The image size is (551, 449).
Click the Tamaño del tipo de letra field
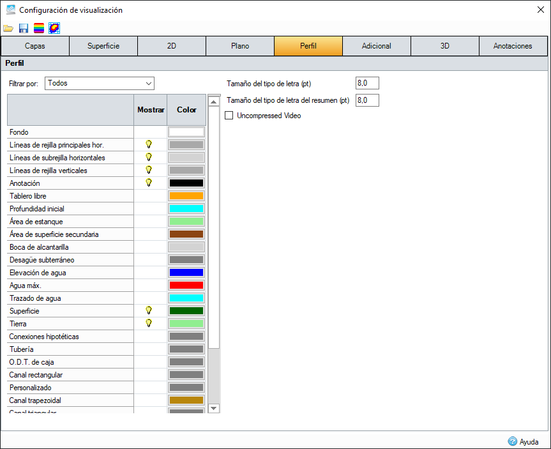pos(367,83)
